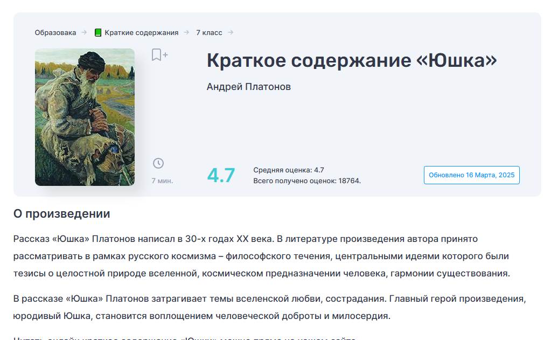
Task: Select the author name Андрей Платонов
Action: 248,87
